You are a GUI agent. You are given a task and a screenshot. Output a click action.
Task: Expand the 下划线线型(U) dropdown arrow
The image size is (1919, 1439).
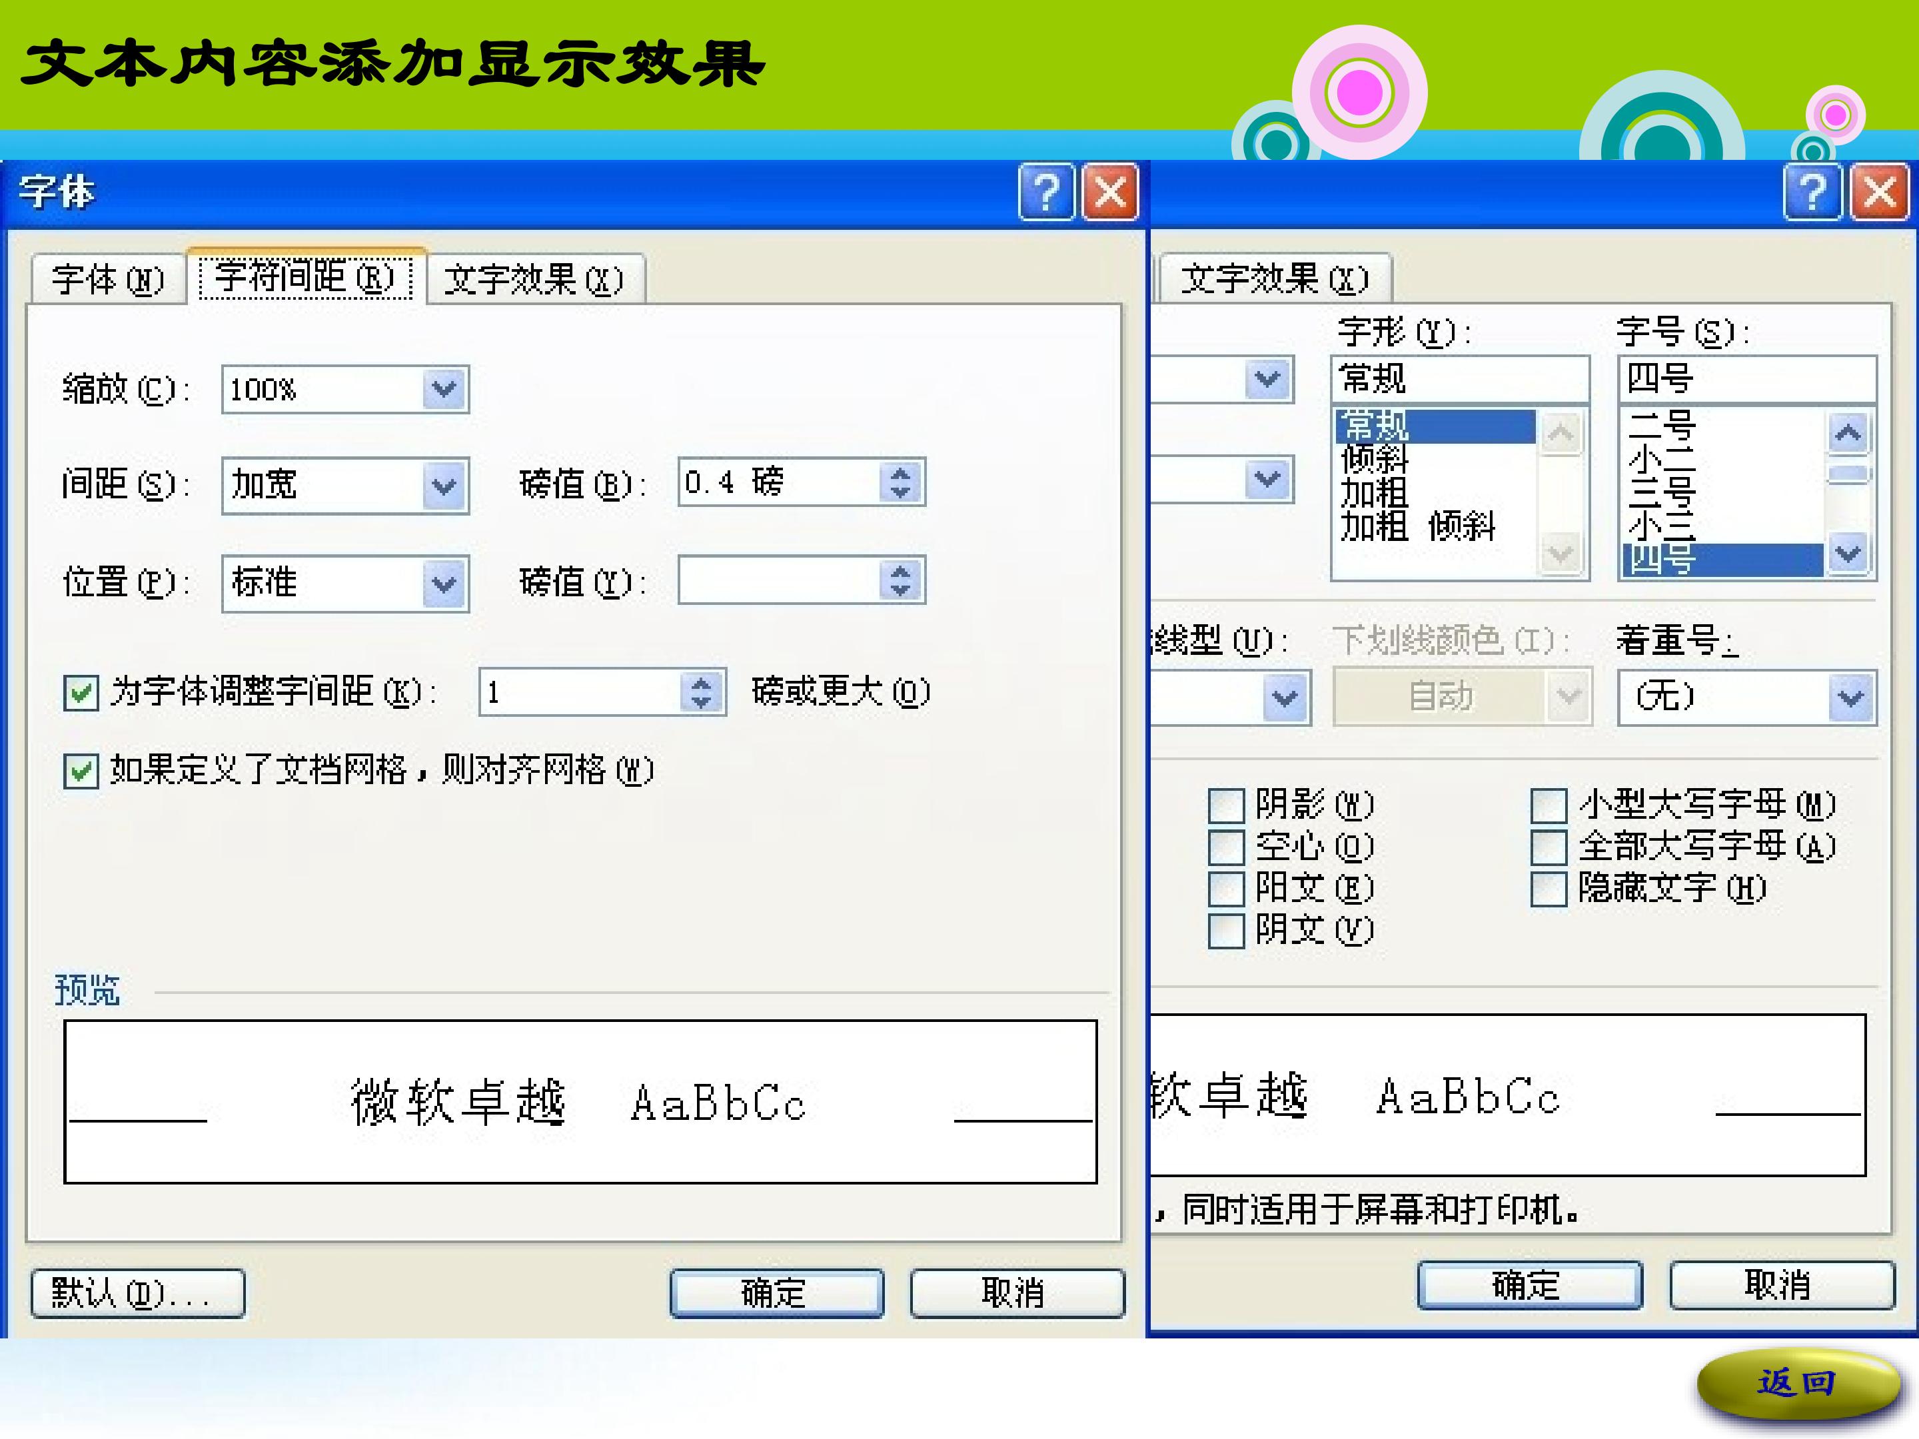pos(1285,698)
